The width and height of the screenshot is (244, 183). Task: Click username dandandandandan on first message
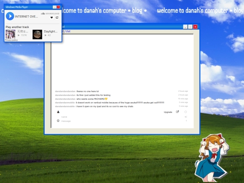(65, 91)
